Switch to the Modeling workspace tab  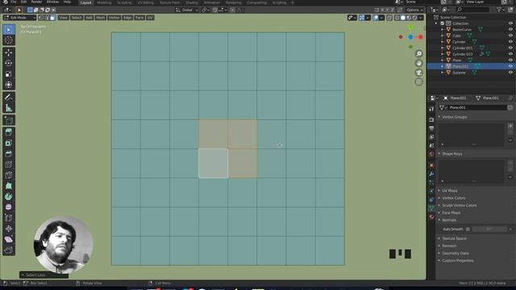tap(104, 2)
